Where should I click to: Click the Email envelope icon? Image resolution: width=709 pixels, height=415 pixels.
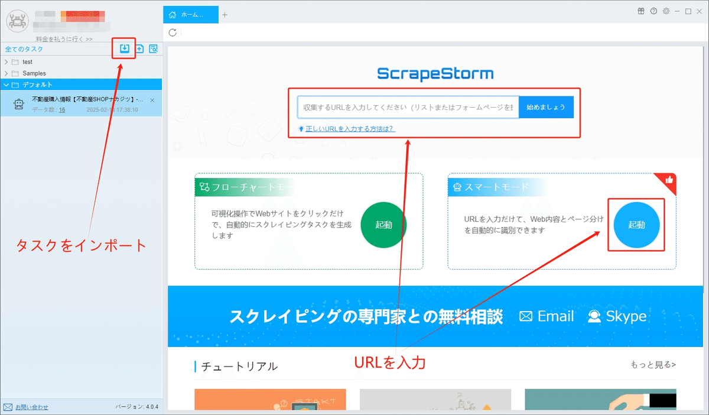click(526, 317)
